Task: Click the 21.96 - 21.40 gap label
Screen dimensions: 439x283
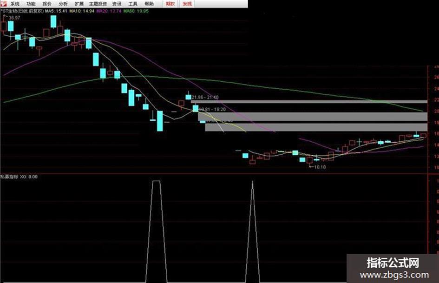Action: (205, 97)
